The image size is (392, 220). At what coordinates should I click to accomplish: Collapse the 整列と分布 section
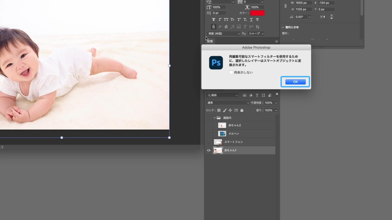[283, 27]
